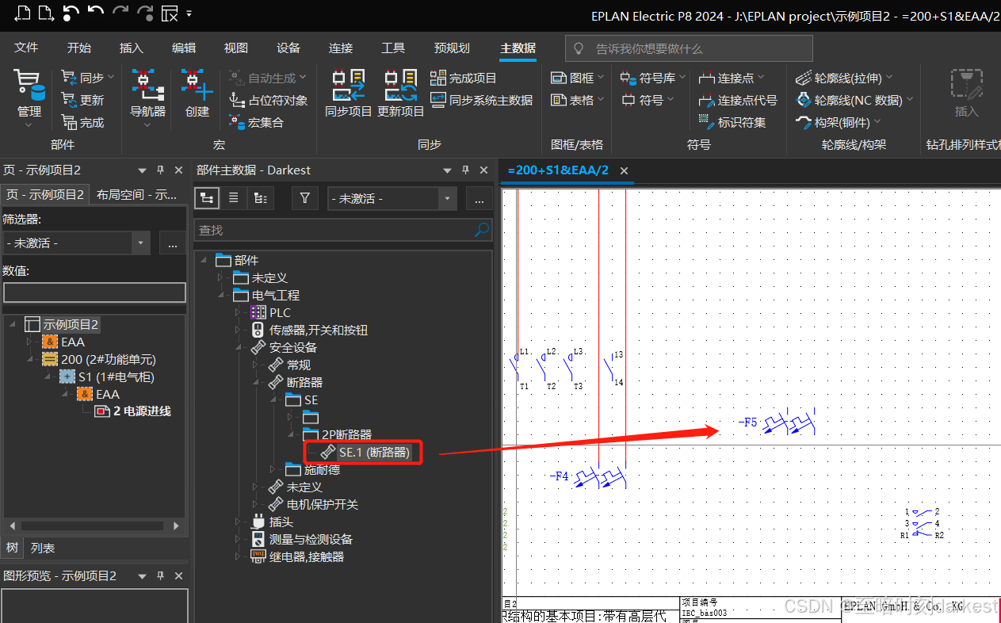Switch to the 开始 ribbon tab
This screenshot has width=1001, height=623.
pyautogui.click(x=79, y=48)
